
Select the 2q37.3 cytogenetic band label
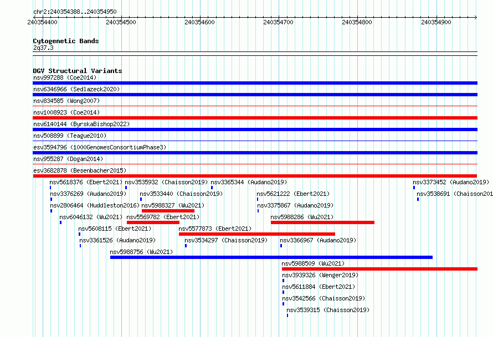(x=43, y=48)
